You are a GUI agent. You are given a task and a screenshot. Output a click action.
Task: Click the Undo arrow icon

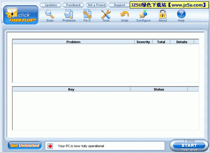pos(124,15)
